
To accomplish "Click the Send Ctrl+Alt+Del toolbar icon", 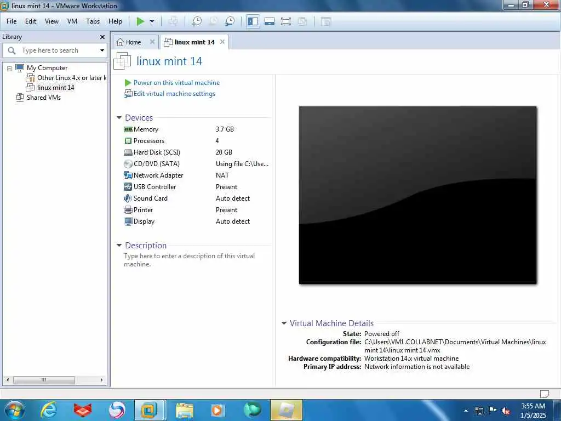I will pos(173,21).
